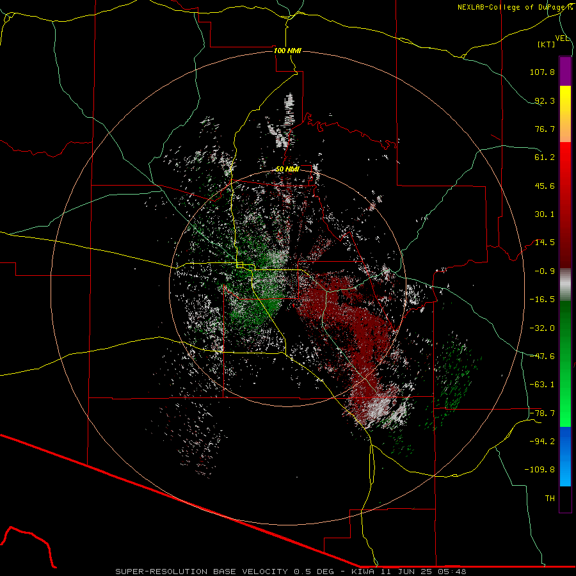Click the purple segment of the color bar
576x576 pixels.
coord(565,71)
